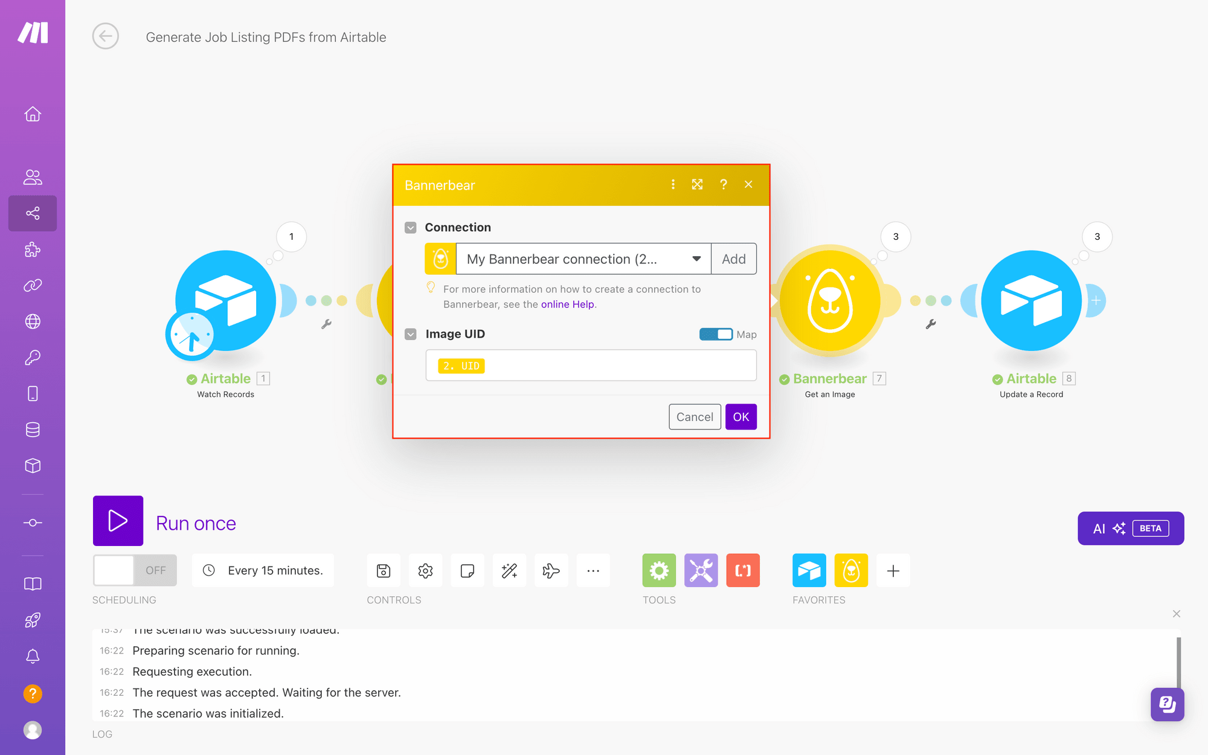Click the airplane explain-flow icon

551,570
